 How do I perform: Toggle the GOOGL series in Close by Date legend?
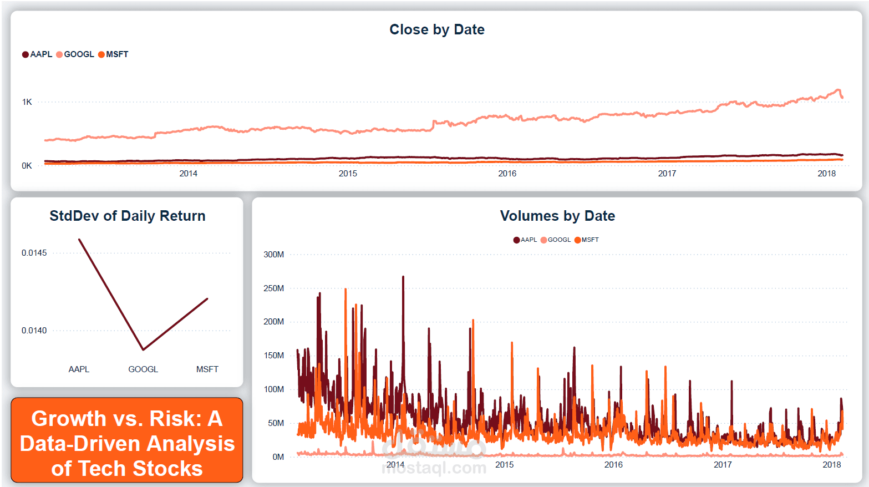click(x=78, y=54)
